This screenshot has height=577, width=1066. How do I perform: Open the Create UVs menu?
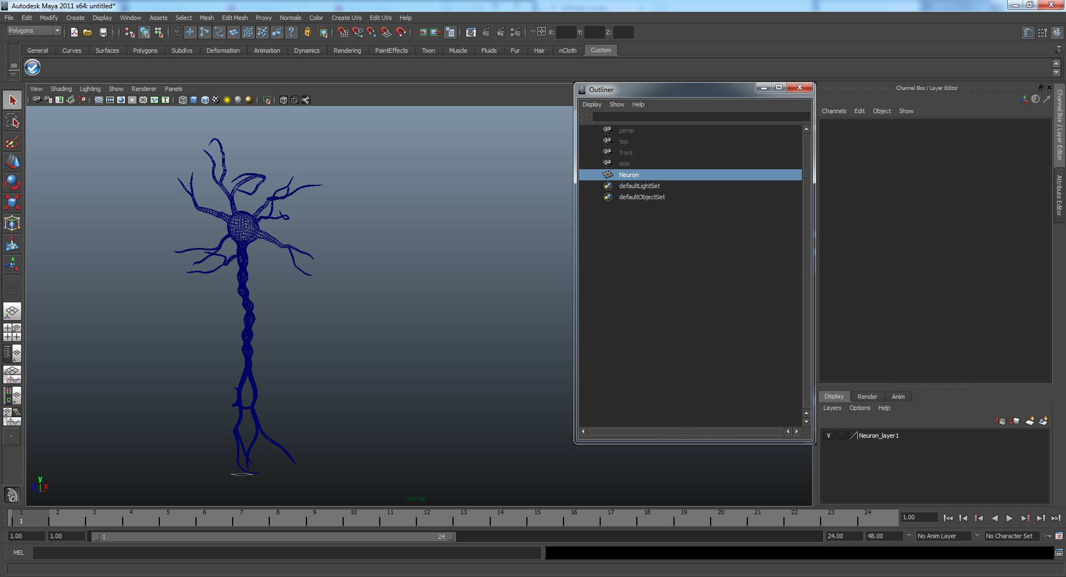click(346, 18)
